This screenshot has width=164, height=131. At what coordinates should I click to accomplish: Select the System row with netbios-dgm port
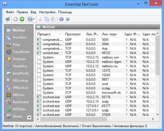click(96, 62)
